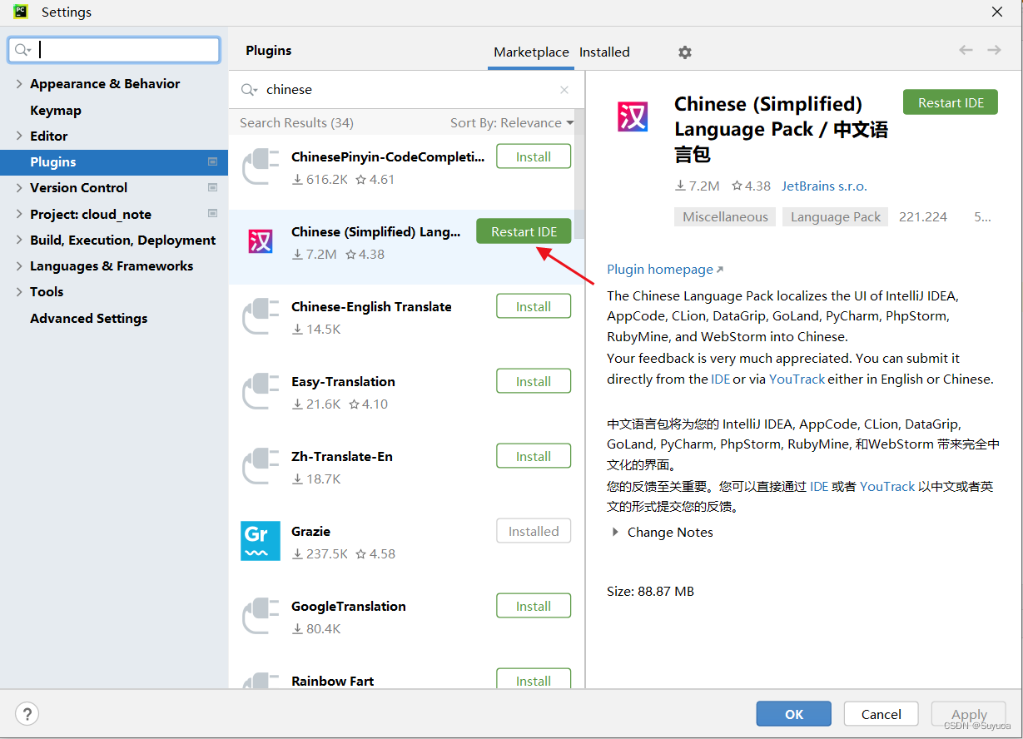Click the magnifier icon in plugin search
The height and width of the screenshot is (739, 1023).
click(248, 90)
